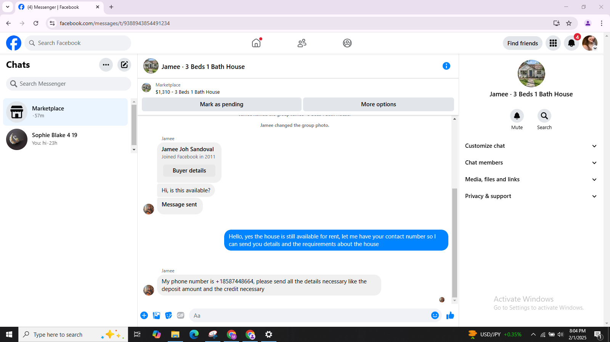
Task: Open more actions plus icon in composer
Action: 144,315
